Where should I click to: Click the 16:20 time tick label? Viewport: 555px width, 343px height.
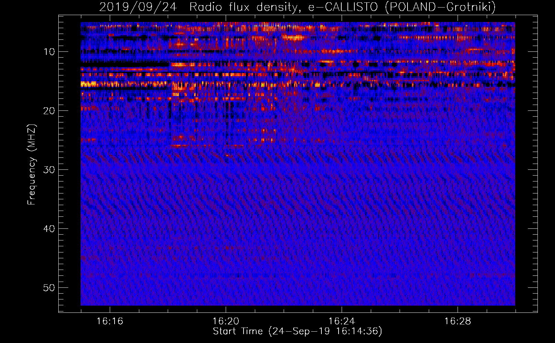[x=226, y=321]
